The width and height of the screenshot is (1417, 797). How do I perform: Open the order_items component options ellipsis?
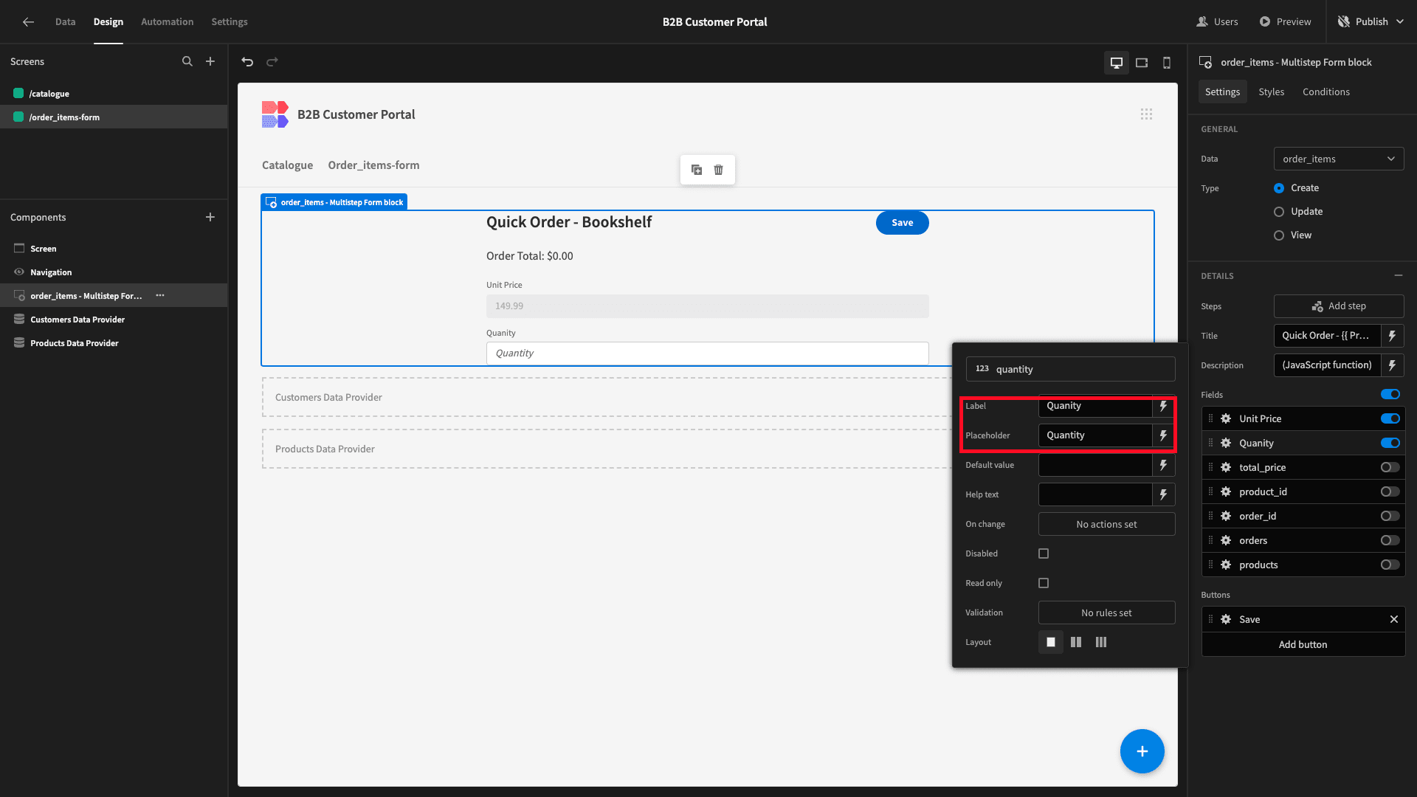pos(160,295)
